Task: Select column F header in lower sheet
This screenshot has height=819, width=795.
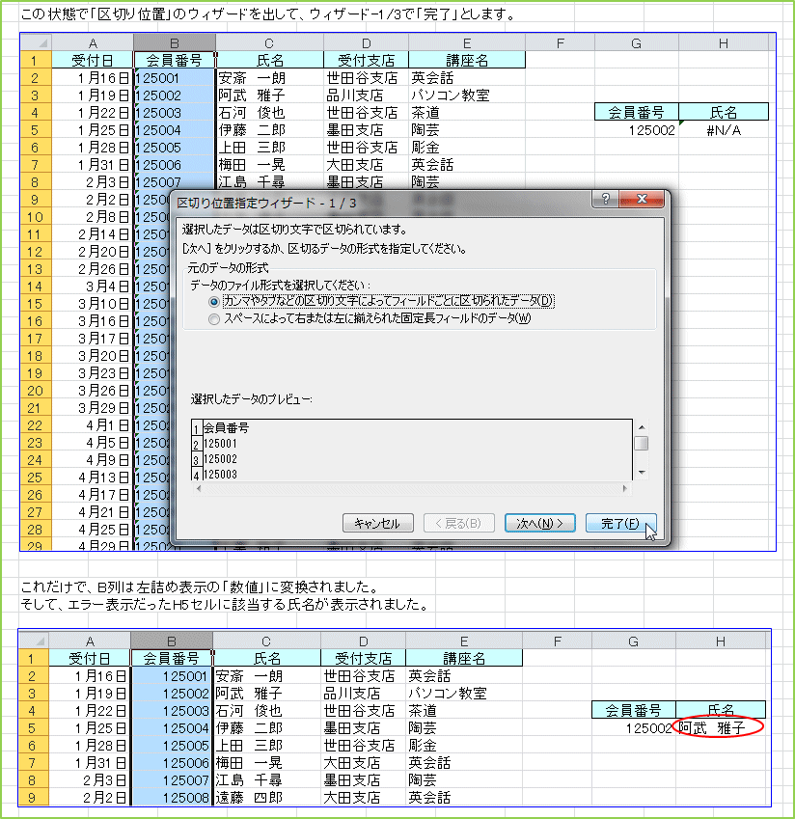Action: coord(557,641)
